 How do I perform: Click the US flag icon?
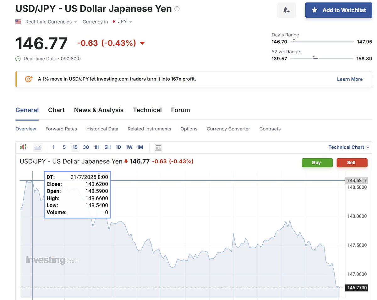click(18, 22)
